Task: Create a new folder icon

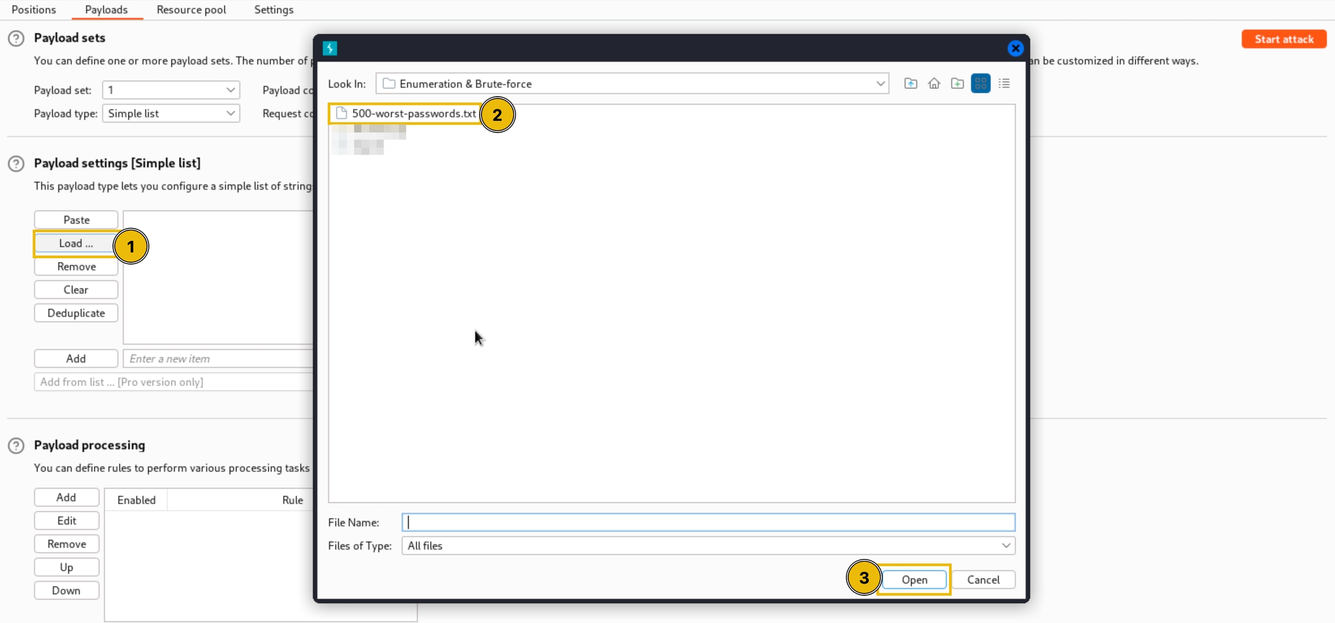Action: pos(957,83)
